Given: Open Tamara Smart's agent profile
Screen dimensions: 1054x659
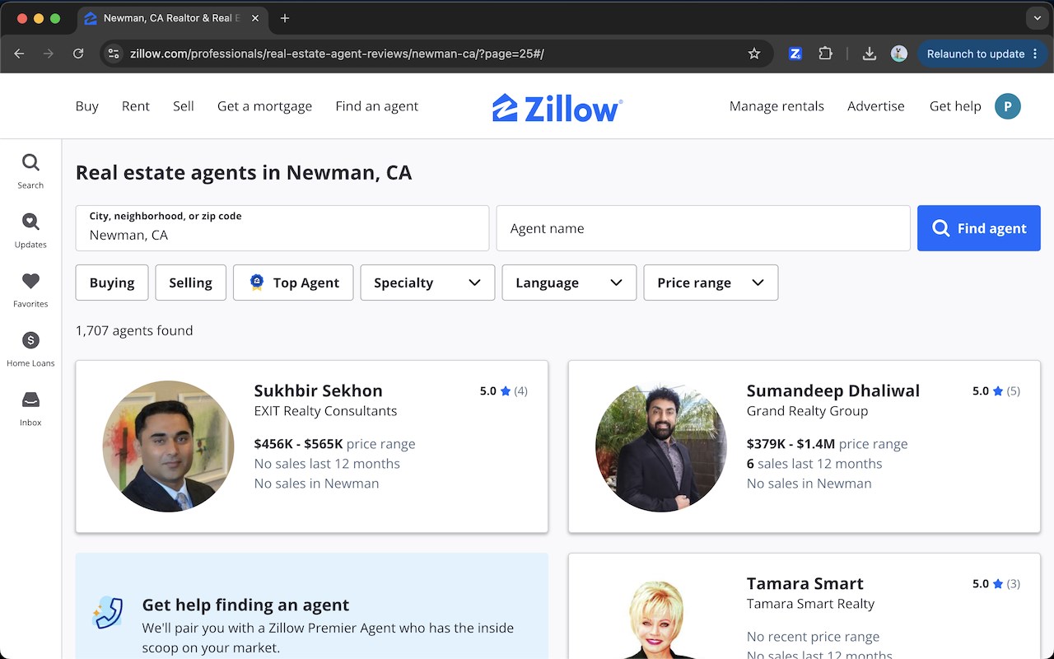Looking at the screenshot, I should click(805, 583).
